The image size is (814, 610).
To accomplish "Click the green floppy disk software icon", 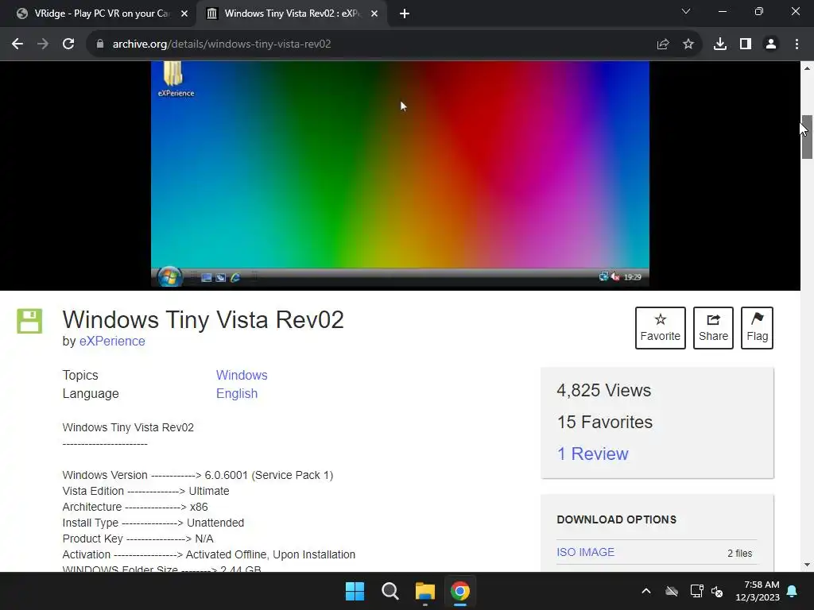I will click(29, 321).
